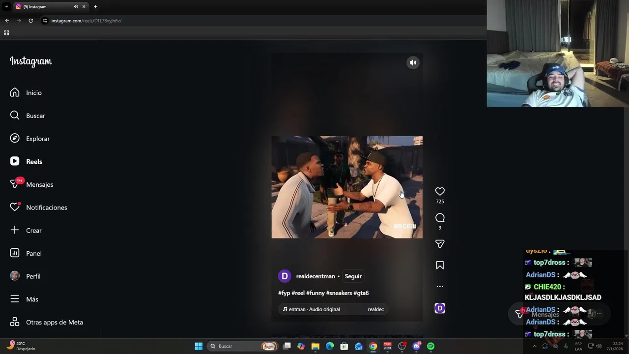Save the reel with the bookmark icon
Viewport: 629px width, 354px height.
440,265
